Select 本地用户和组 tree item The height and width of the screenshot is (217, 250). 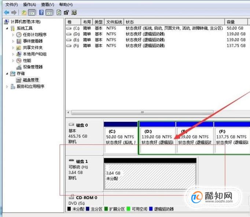pyautogui.click(x=34, y=54)
